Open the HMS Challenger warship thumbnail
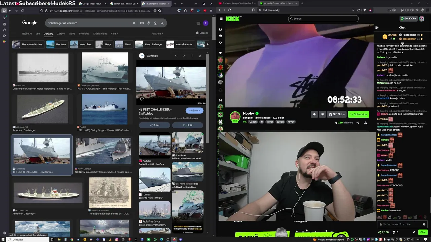The height and width of the screenshot is (242, 431). click(105, 68)
